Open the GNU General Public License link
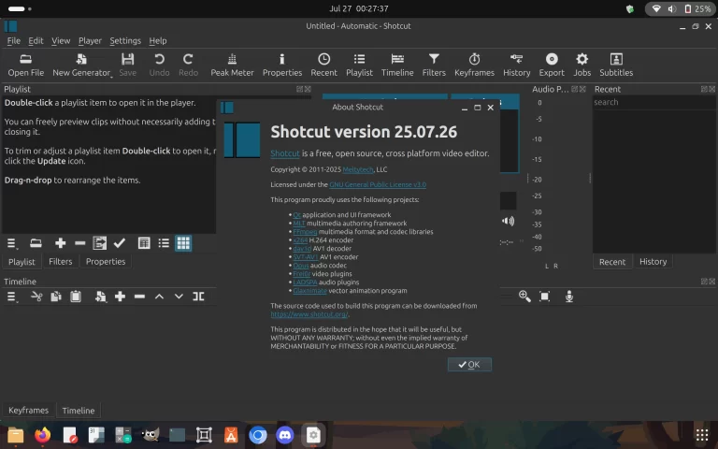This screenshot has width=718, height=449. pyautogui.click(x=377, y=184)
